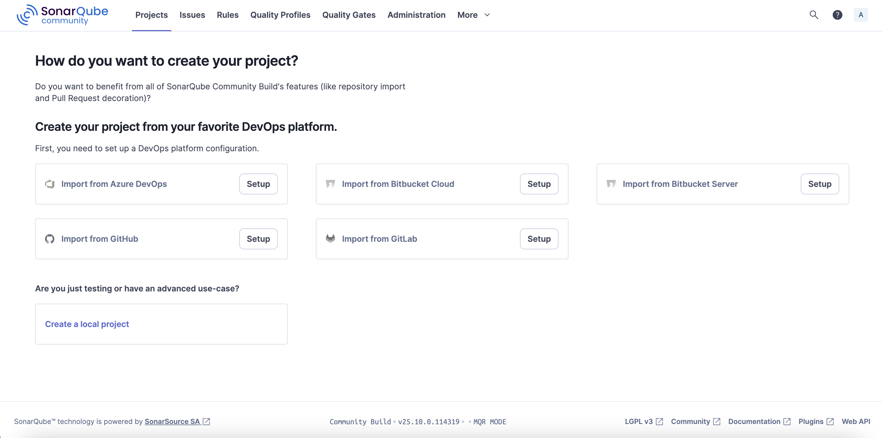Open the help question mark icon
Viewport: 882px width, 438px height.
pos(837,15)
